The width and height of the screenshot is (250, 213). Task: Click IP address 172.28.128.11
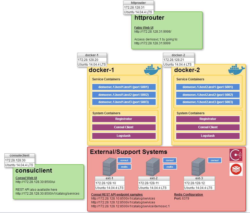coord(149,183)
